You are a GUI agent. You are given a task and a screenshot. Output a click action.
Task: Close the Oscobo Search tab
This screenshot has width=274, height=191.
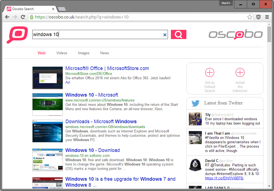coord(53,9)
